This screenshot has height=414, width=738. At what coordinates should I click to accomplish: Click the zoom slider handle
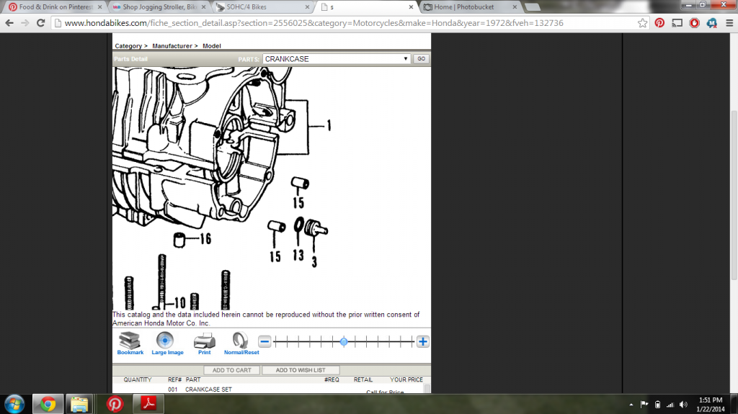click(x=344, y=341)
